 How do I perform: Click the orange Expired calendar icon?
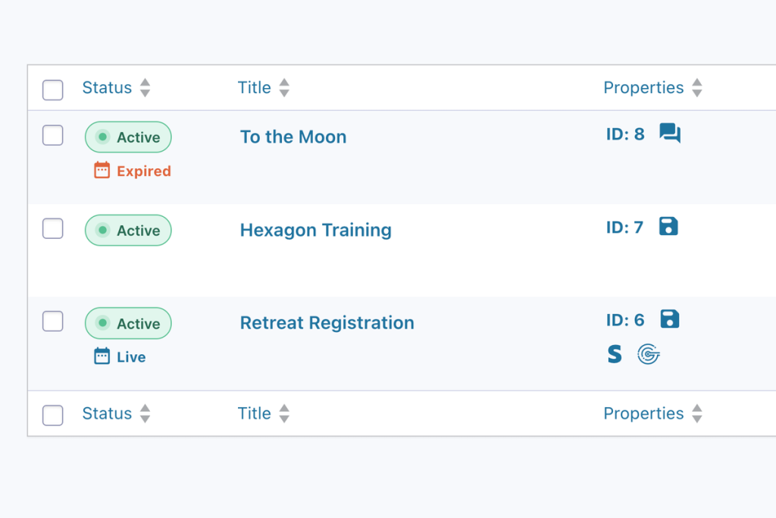tap(102, 171)
